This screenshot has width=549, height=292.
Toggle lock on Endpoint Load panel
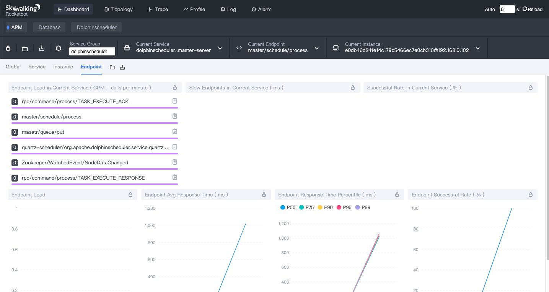tap(130, 195)
